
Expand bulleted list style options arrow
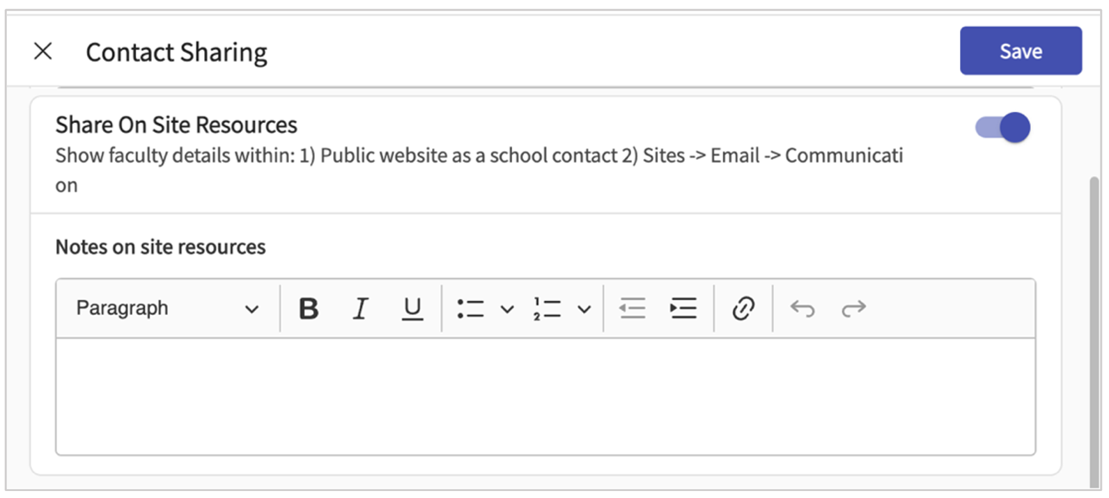coord(507,309)
